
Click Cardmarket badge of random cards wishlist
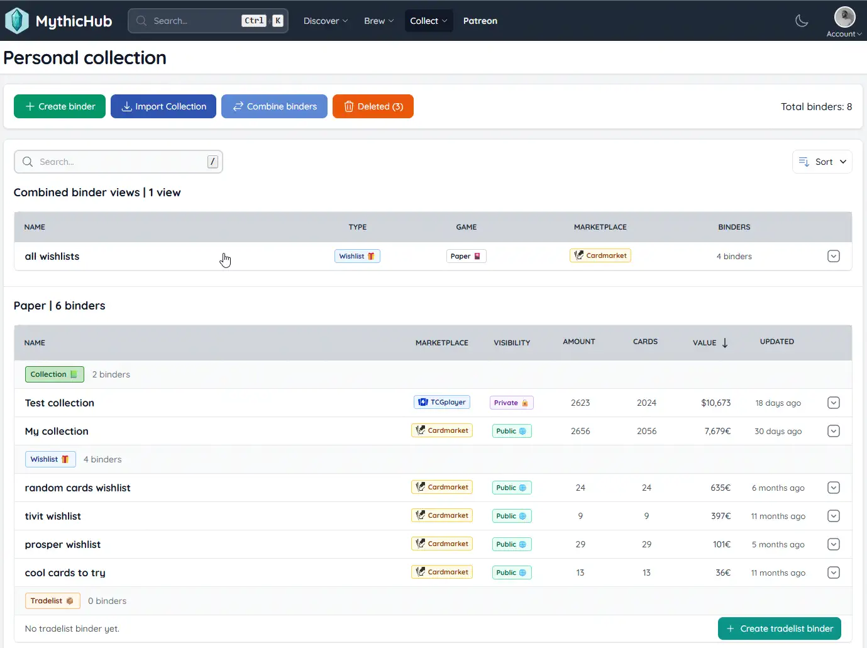(442, 487)
